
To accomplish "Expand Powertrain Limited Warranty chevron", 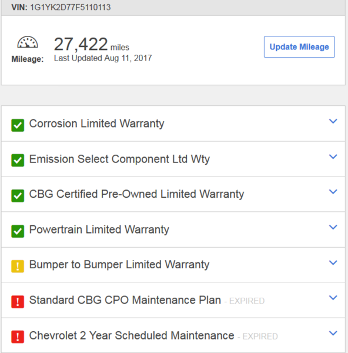I will (x=333, y=227).
